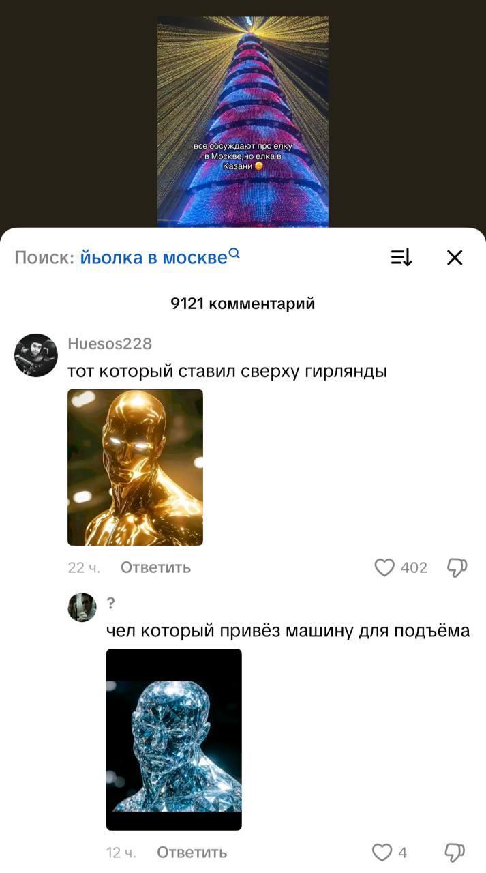Tap the 402 likes count

(414, 567)
